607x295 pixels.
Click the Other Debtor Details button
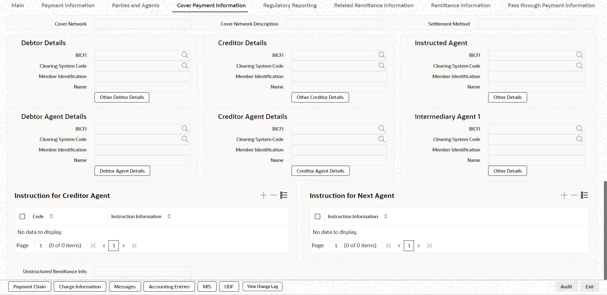[122, 97]
